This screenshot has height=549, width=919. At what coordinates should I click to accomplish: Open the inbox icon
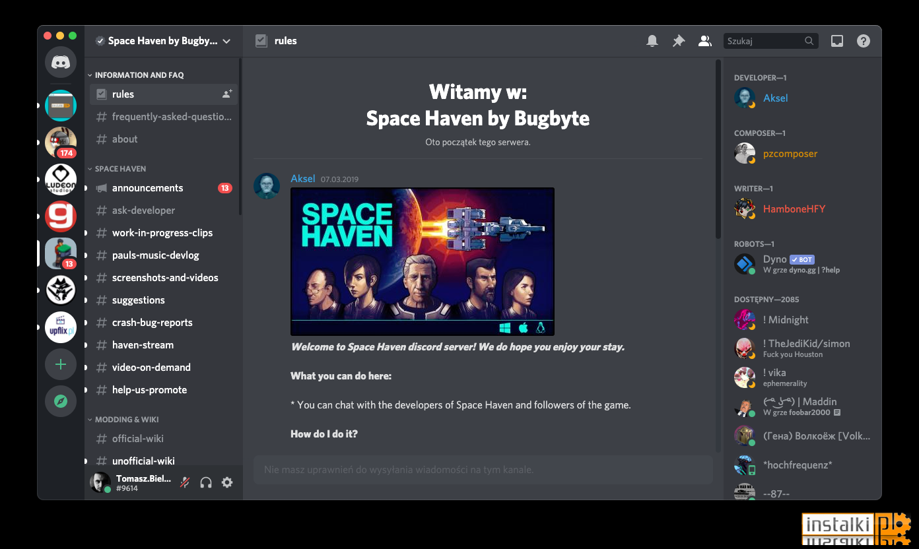[x=837, y=41]
